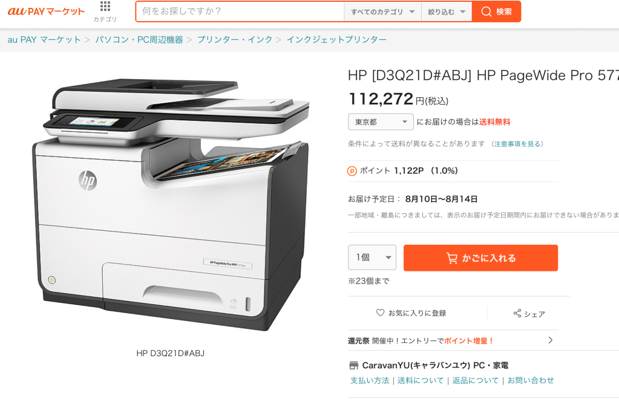Click the cart icon on かごに入れる
The image size is (619, 402).
pos(451,258)
